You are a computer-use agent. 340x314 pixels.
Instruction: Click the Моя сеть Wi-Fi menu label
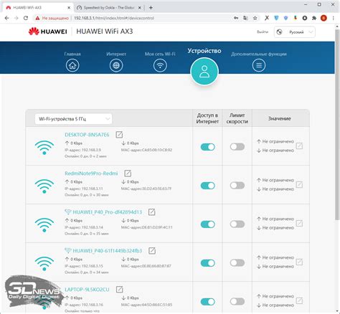(x=160, y=54)
